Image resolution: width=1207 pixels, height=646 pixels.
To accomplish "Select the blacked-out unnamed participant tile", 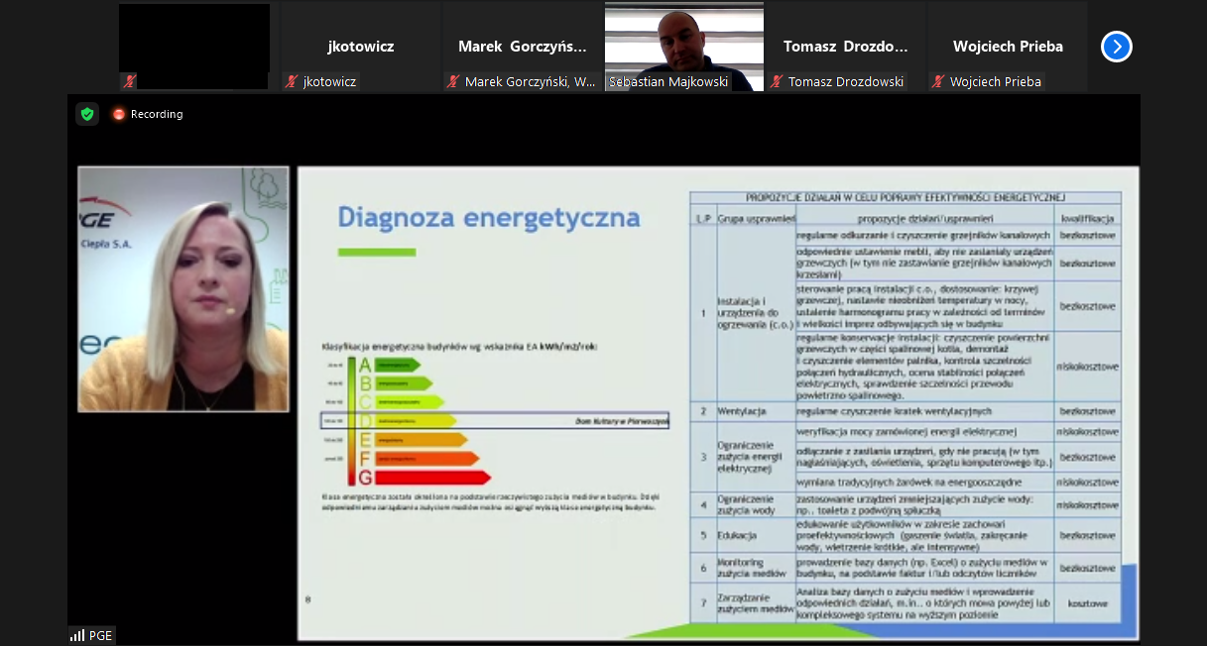I will point(194,47).
